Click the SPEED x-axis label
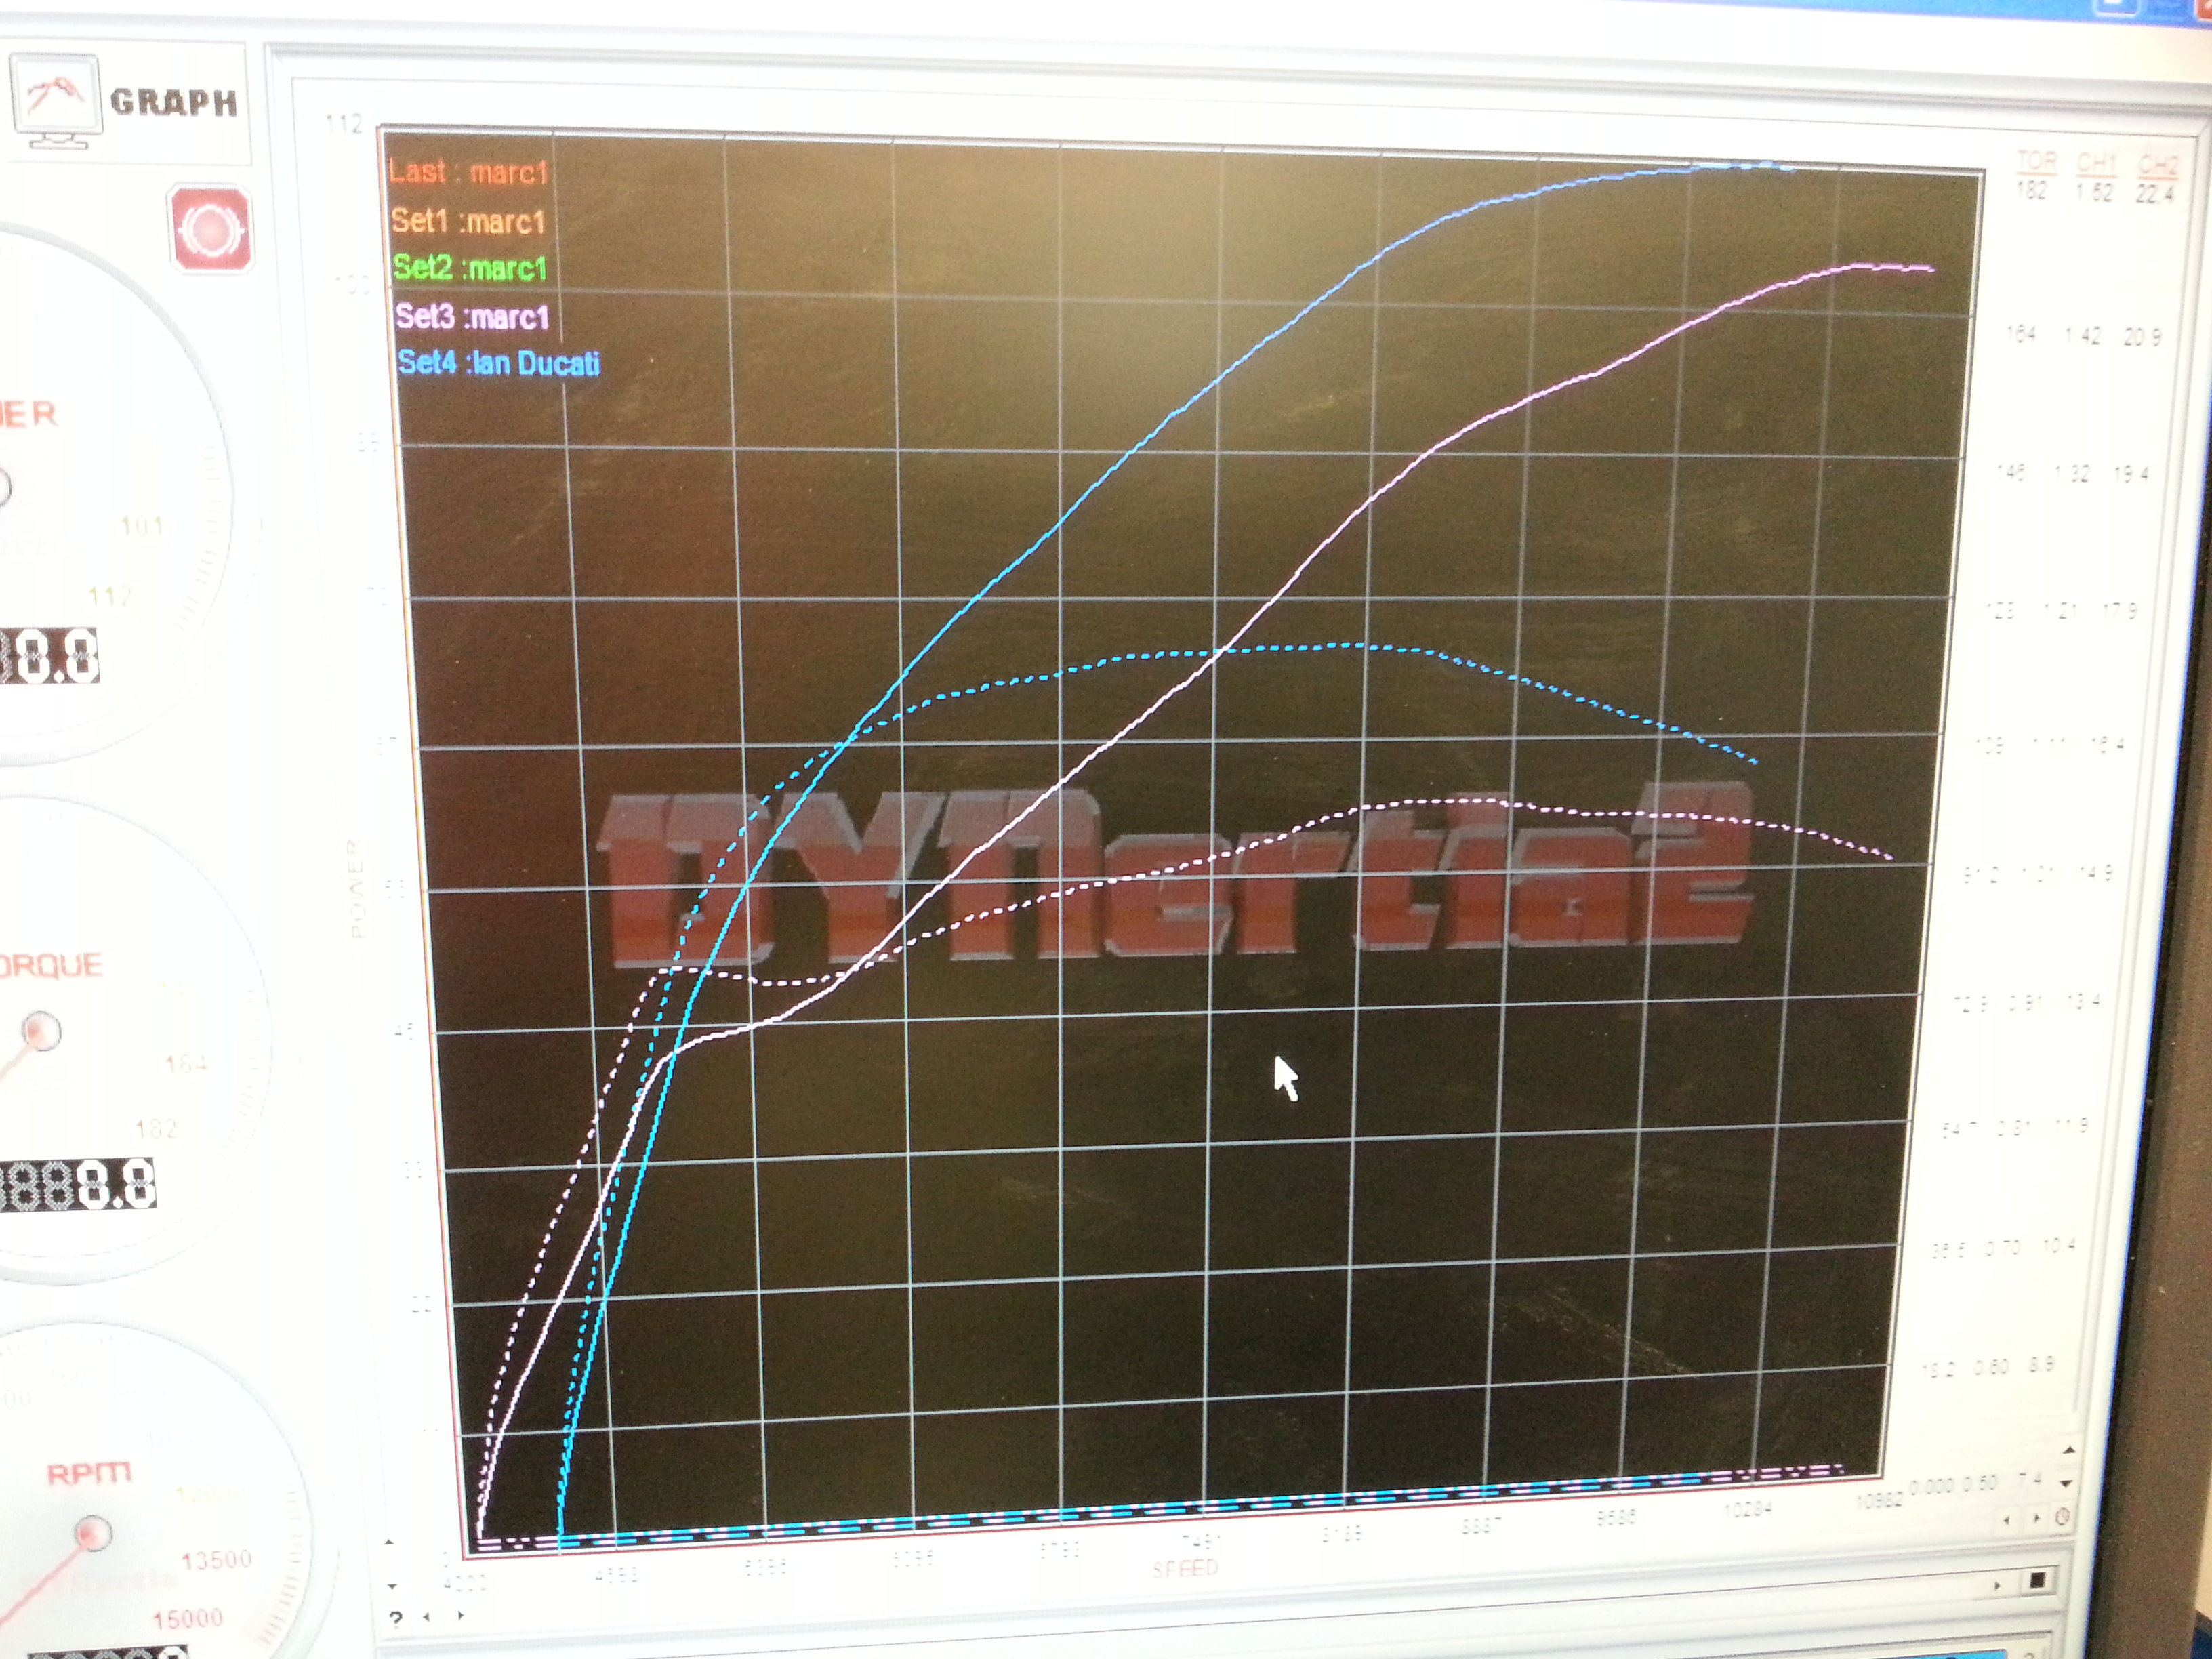The width and height of the screenshot is (2212, 1659). [1185, 1569]
